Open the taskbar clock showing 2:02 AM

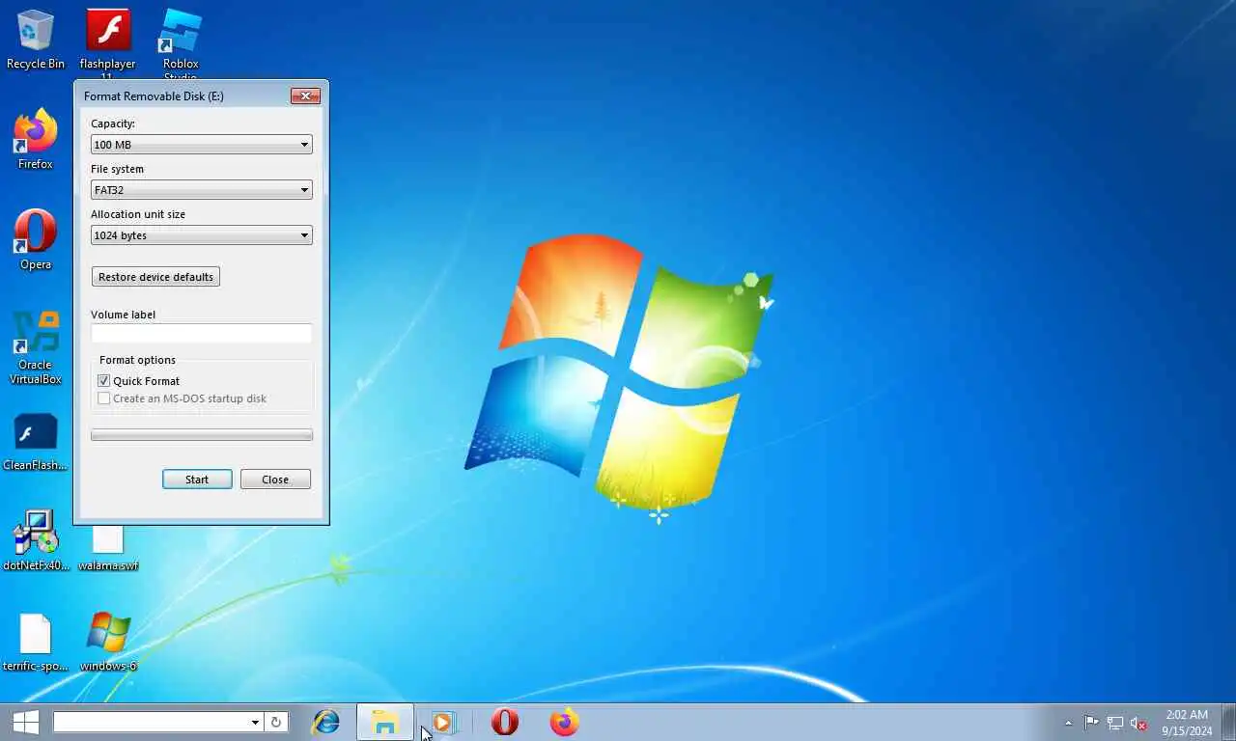1187,723
